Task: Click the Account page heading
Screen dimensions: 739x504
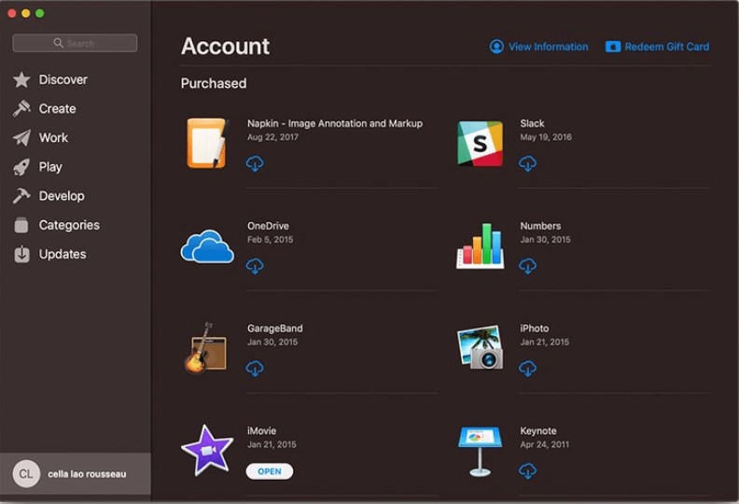Action: coord(225,47)
